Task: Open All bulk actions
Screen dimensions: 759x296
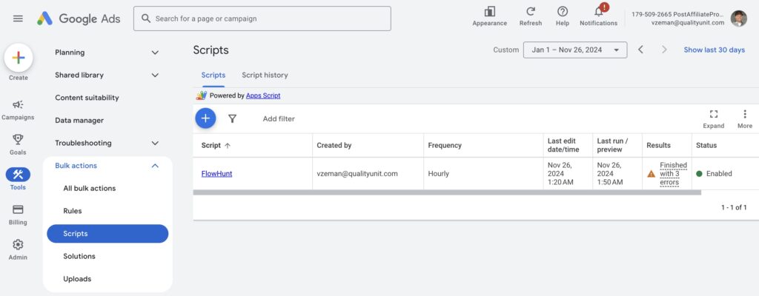Action: pyautogui.click(x=90, y=189)
